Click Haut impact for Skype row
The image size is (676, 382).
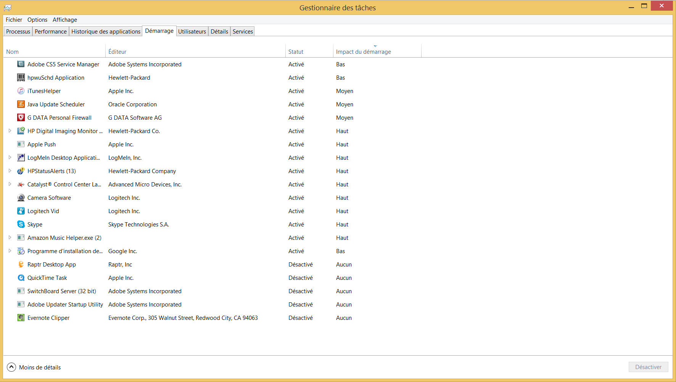pyautogui.click(x=342, y=224)
